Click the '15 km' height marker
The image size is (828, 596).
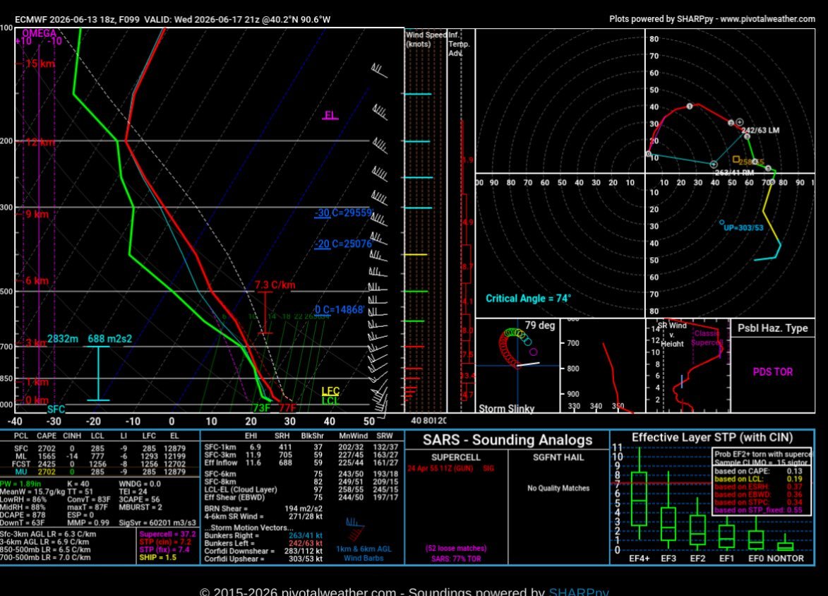(x=40, y=64)
